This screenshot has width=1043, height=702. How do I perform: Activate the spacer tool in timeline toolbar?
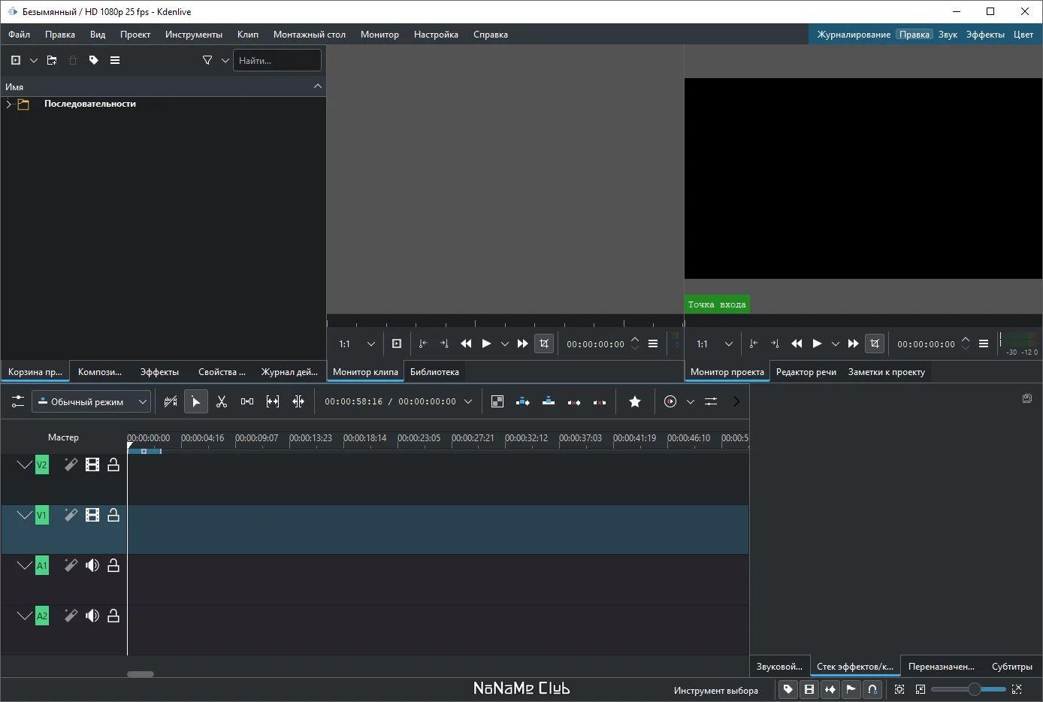247,401
